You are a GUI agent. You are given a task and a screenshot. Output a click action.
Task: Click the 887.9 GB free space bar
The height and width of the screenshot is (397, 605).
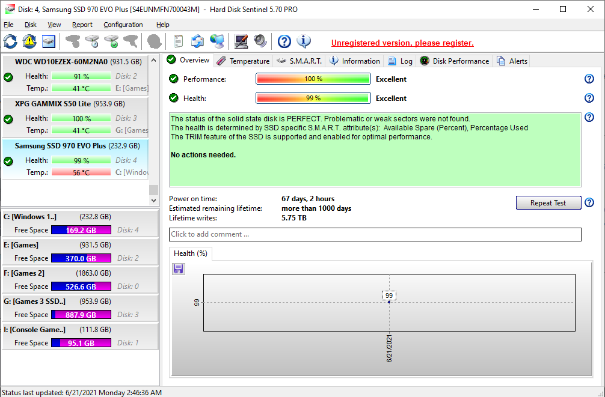(x=81, y=315)
